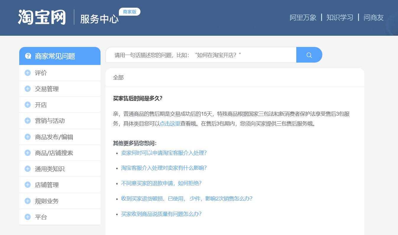Image resolution: width=398 pixels, height=235 pixels.
Task: Open 不同意买家的退款申请，如何拒绝 question
Action: pos(161,183)
